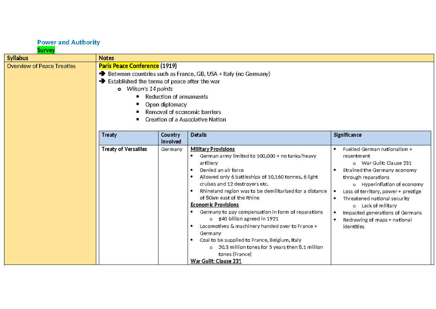
Task: Click 'Loss of territory, power + prestige' bullet
Action: 382,191
